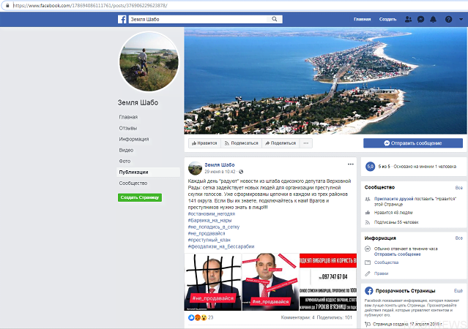The height and width of the screenshot is (329, 468).
Task: Open notifications bell icon
Action: pyautogui.click(x=433, y=19)
